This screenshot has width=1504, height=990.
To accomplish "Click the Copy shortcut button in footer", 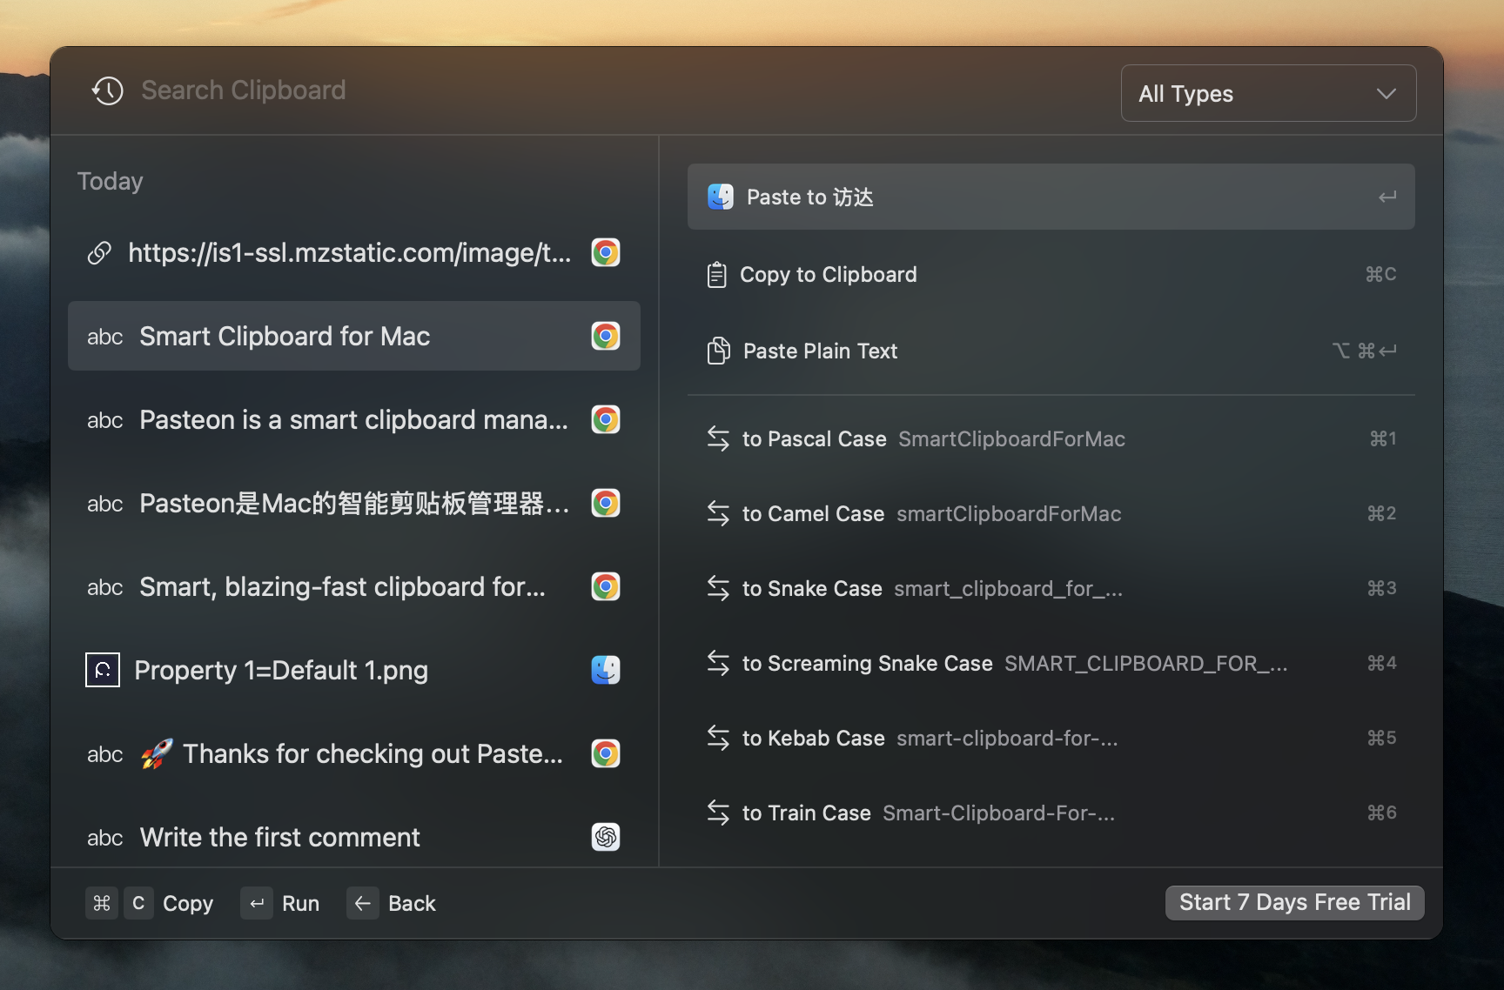I will 150,903.
